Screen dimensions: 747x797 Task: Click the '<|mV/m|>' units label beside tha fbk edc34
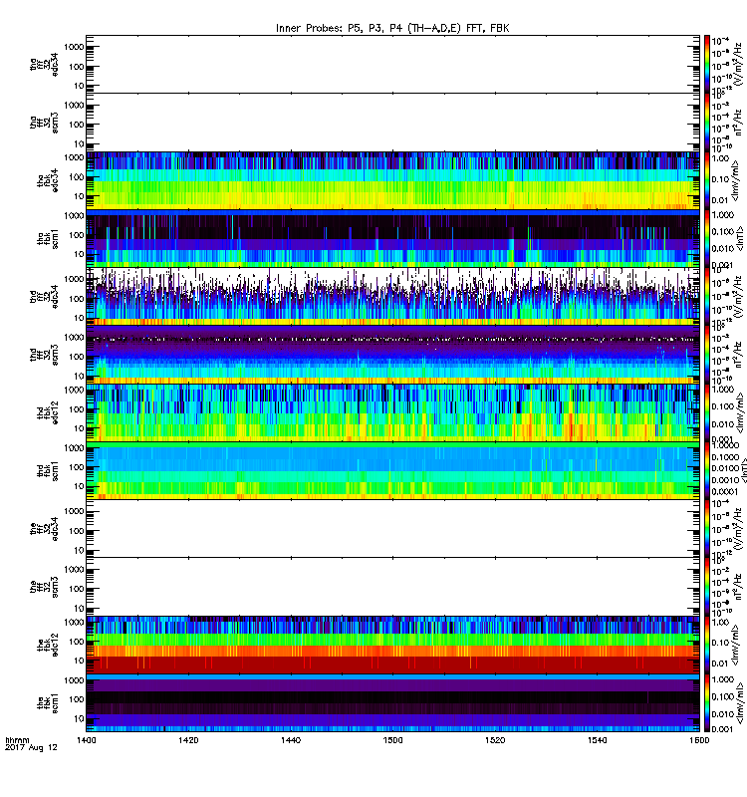coord(736,180)
